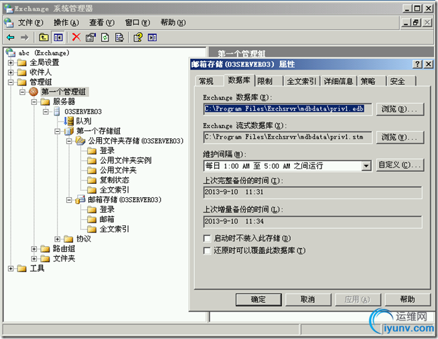
Task: Click the 自定义(C) button
Action: (400, 165)
